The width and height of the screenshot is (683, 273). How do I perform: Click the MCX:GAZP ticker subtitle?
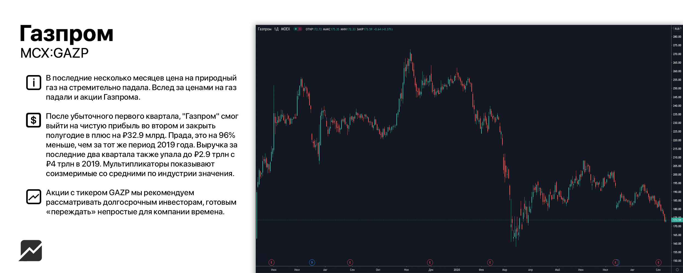pos(54,53)
